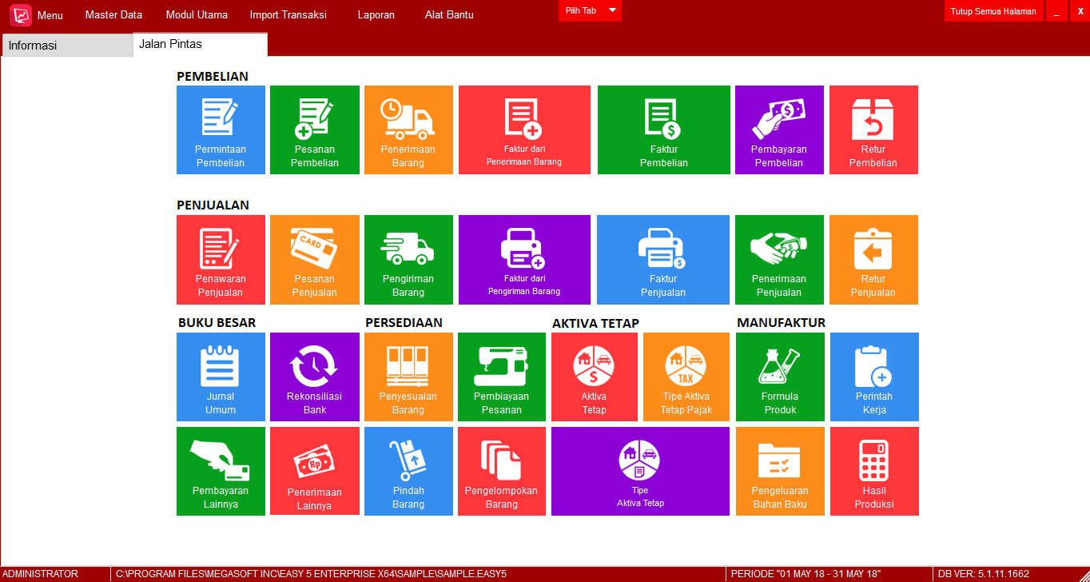Open the Import Transaksi menu
Image resolution: width=1090 pixels, height=582 pixels.
(288, 14)
